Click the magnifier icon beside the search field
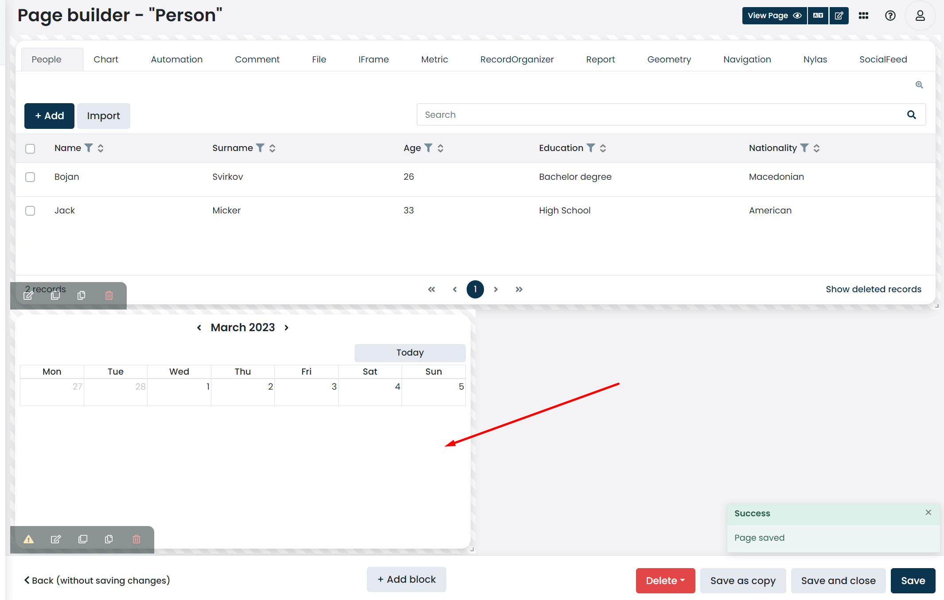 pos(911,115)
